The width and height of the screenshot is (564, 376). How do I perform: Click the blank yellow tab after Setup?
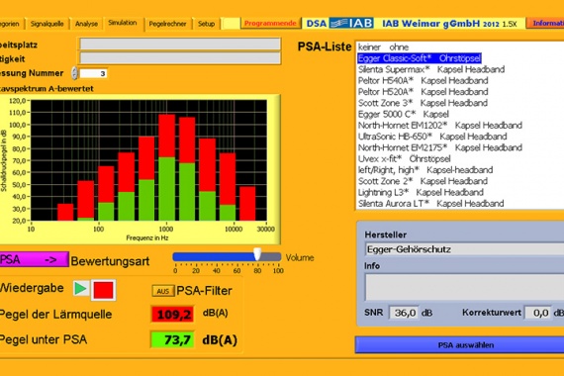pos(231,24)
